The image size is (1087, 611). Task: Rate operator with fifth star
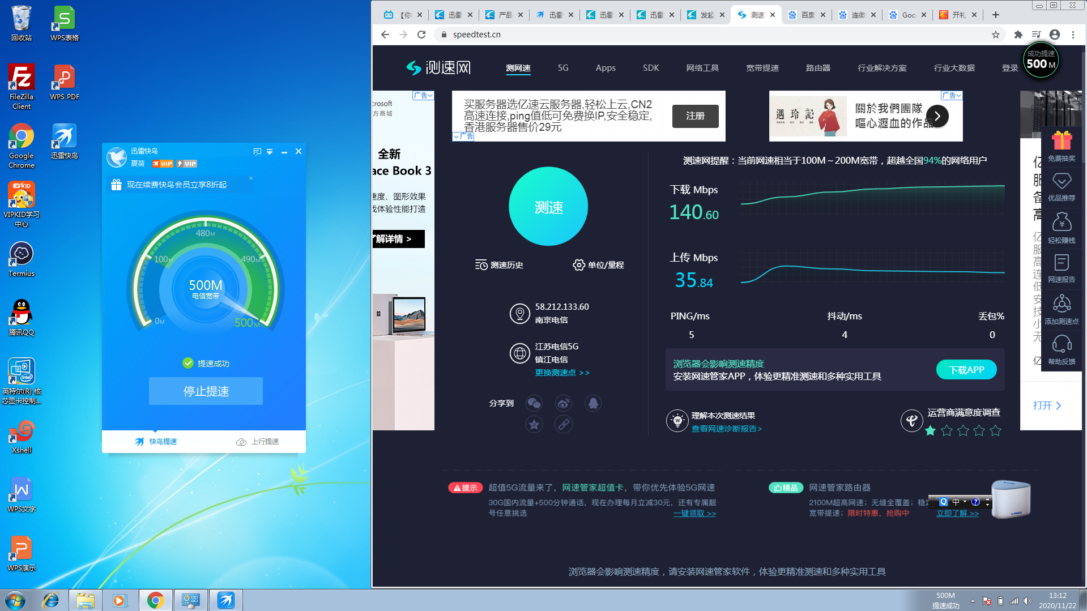(x=995, y=431)
